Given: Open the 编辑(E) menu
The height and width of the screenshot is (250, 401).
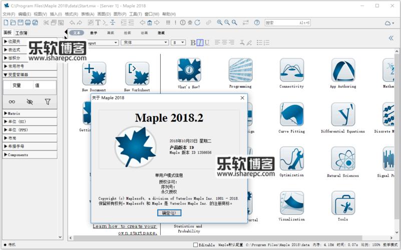Looking at the screenshot, I should pos(25,14).
